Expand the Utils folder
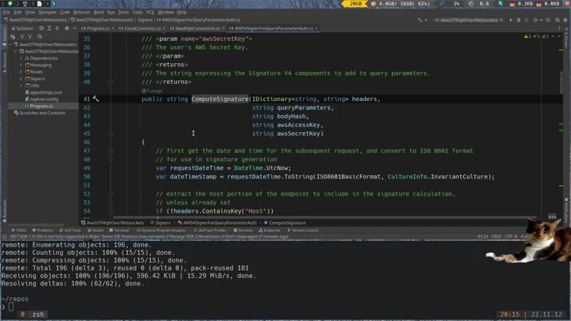 point(21,85)
